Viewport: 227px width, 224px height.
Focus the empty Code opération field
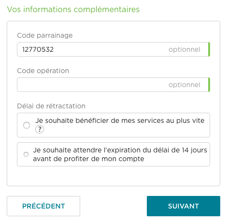[113, 85]
